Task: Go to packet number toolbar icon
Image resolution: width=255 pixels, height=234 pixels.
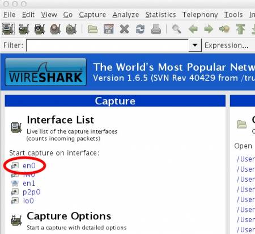Action: tap(224, 29)
